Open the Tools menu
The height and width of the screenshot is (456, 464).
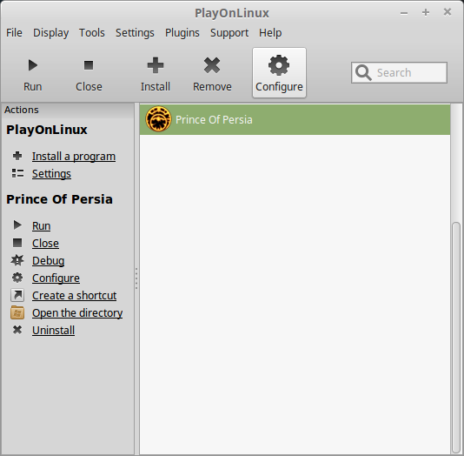(x=92, y=32)
